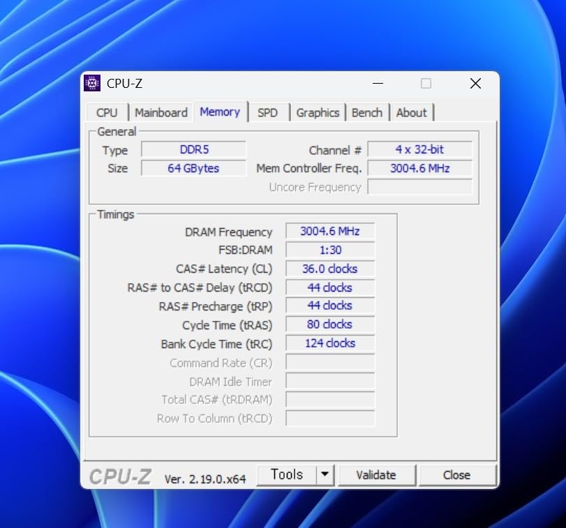Click the maximize button in title bar
566x528 pixels.
click(426, 83)
